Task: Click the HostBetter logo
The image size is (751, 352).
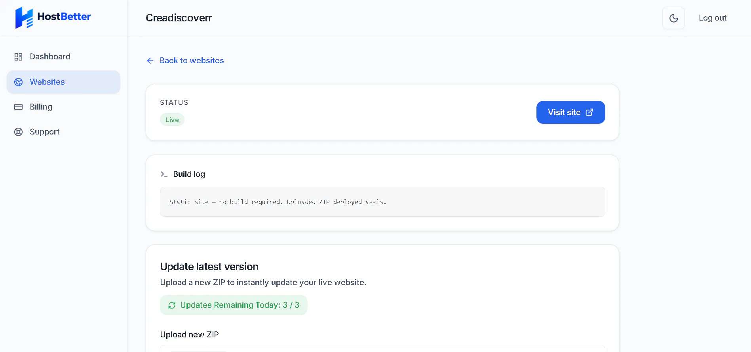Action: [53, 17]
